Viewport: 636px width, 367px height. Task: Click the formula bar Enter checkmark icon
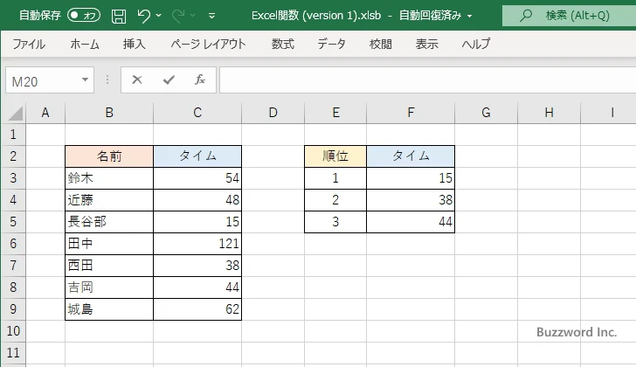[x=169, y=80]
